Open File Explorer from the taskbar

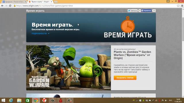19,100
